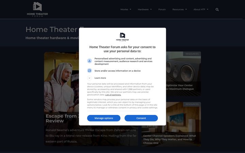Click the personalised advertising person icon
The height and width of the screenshot is (153, 245).
89,61
